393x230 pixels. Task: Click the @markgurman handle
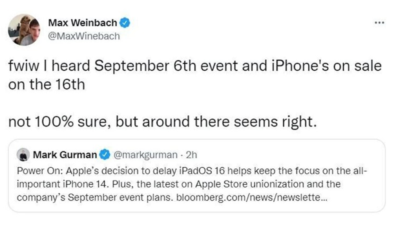coord(145,155)
